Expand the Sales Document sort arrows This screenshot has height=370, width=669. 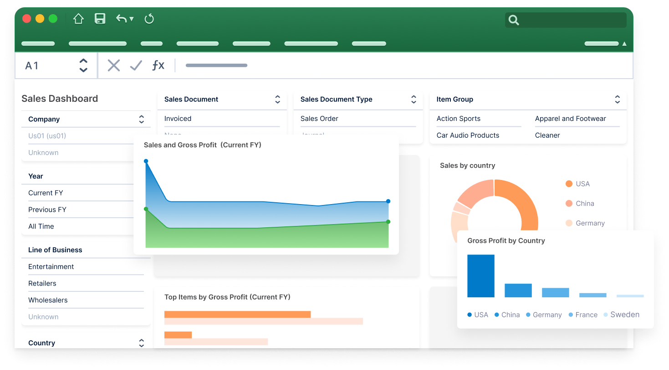click(x=277, y=100)
